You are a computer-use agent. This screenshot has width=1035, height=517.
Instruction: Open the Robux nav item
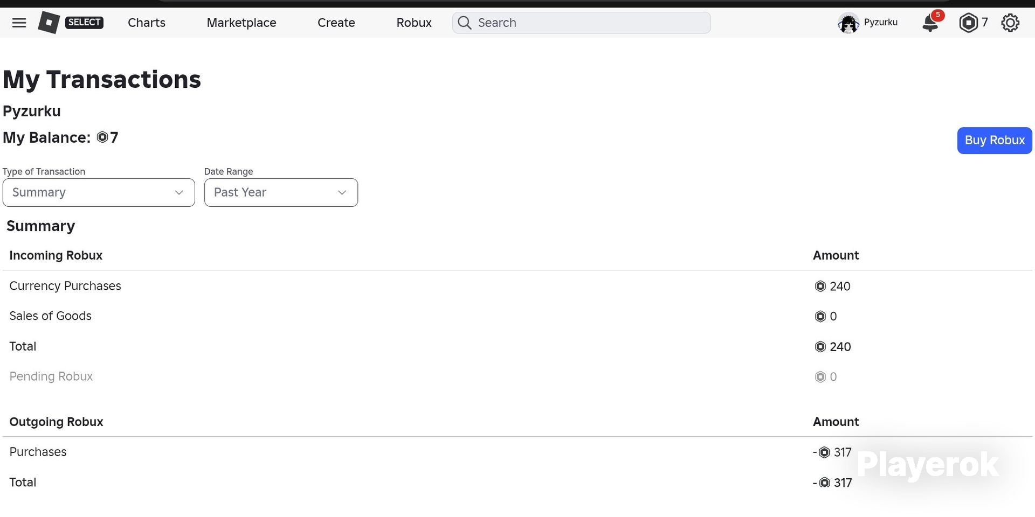(x=414, y=23)
